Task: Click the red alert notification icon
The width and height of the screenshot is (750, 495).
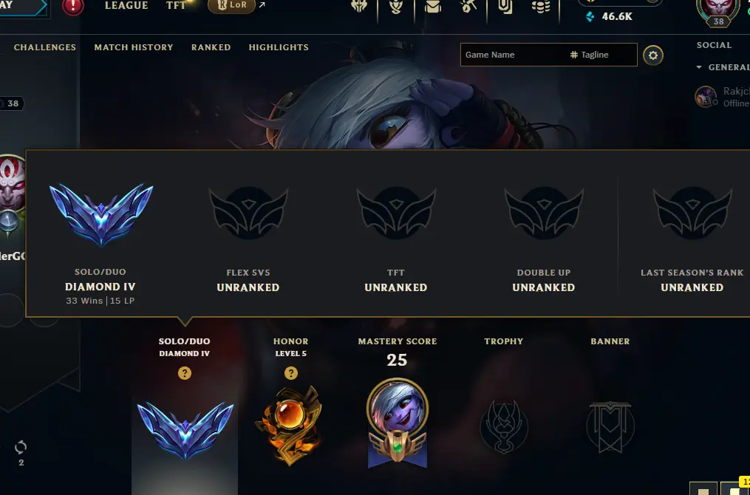Action: 72,6
